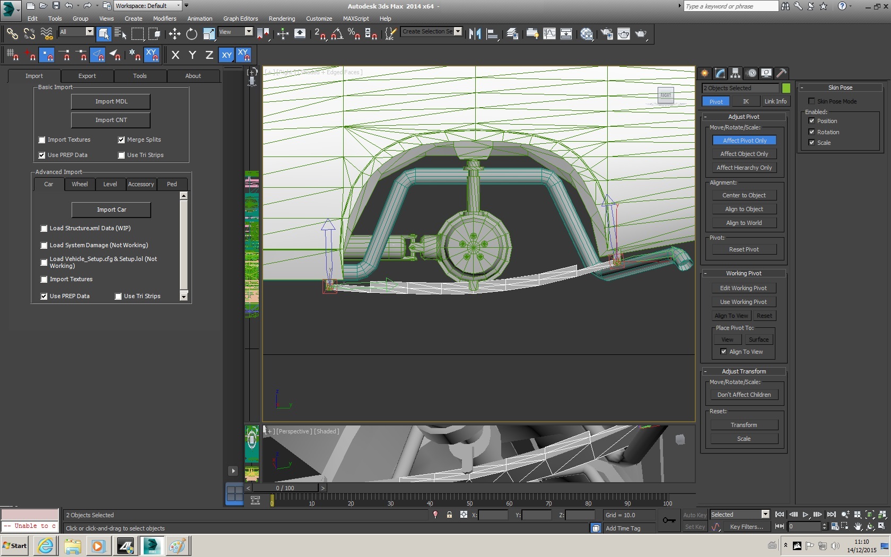Activate the Select and Move tool
The height and width of the screenshot is (557, 891).
174,34
